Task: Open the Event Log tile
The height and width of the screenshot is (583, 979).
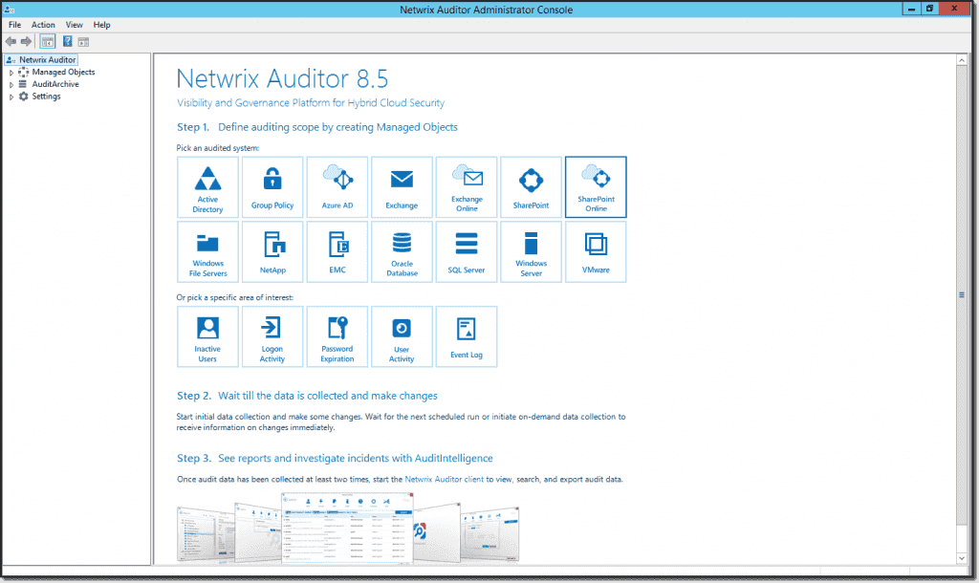Action: [x=467, y=336]
